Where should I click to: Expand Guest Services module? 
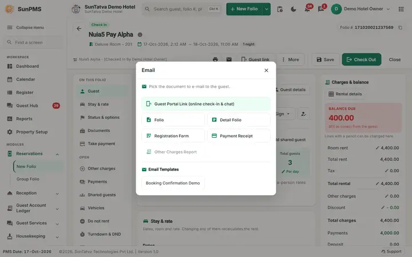[x=33, y=223]
